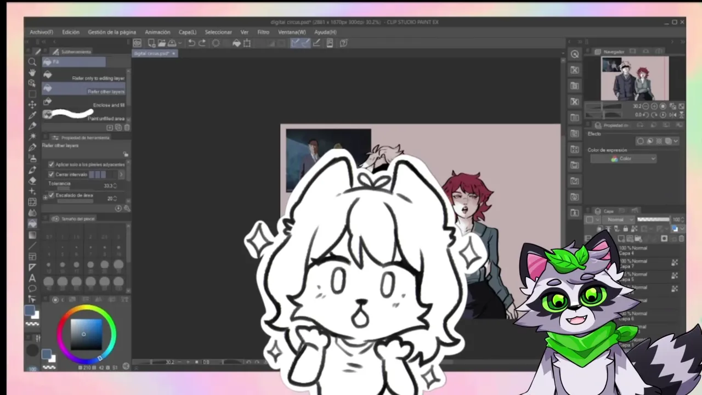This screenshot has height=395, width=702.
Task: Open the Archivo(F) menu
Action: click(42, 32)
